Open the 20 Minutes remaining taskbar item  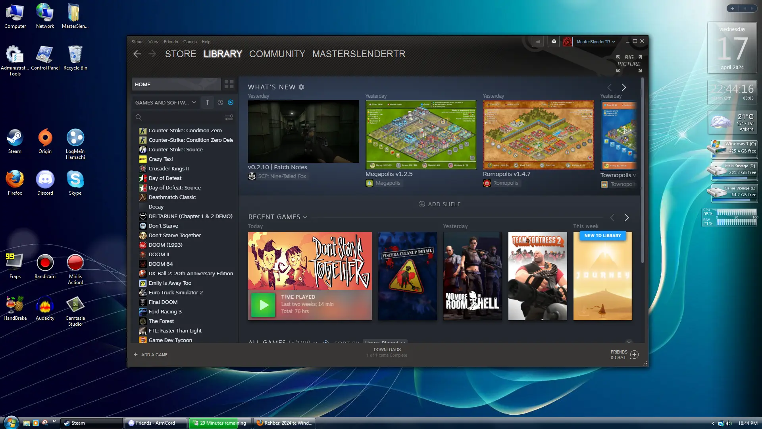coord(219,423)
